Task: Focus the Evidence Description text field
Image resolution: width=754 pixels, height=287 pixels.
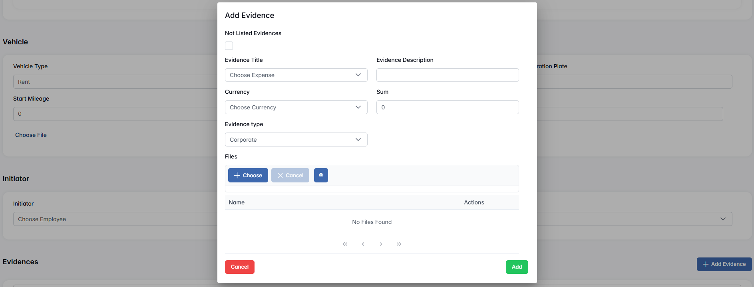Action: (447, 75)
